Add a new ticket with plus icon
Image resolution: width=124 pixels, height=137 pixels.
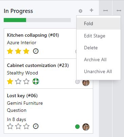point(91,10)
